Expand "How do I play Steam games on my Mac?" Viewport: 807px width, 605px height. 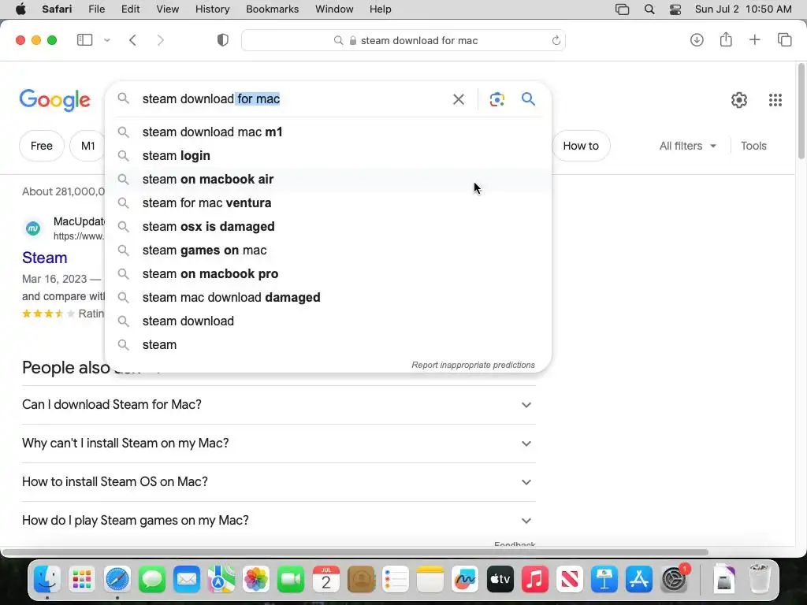(278, 521)
